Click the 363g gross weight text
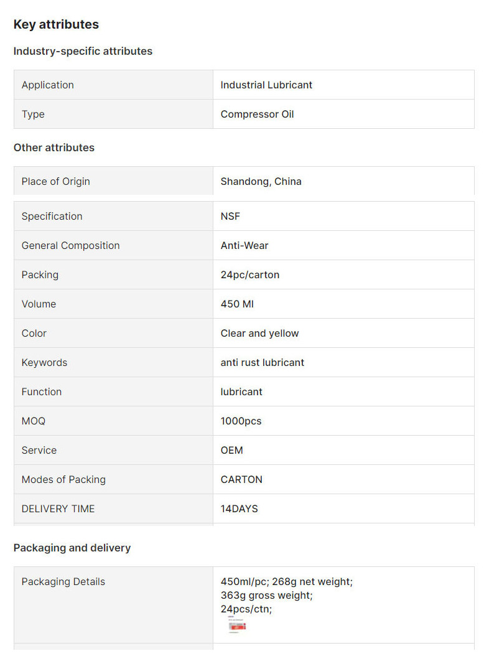The width and height of the screenshot is (489, 656). pos(266,596)
